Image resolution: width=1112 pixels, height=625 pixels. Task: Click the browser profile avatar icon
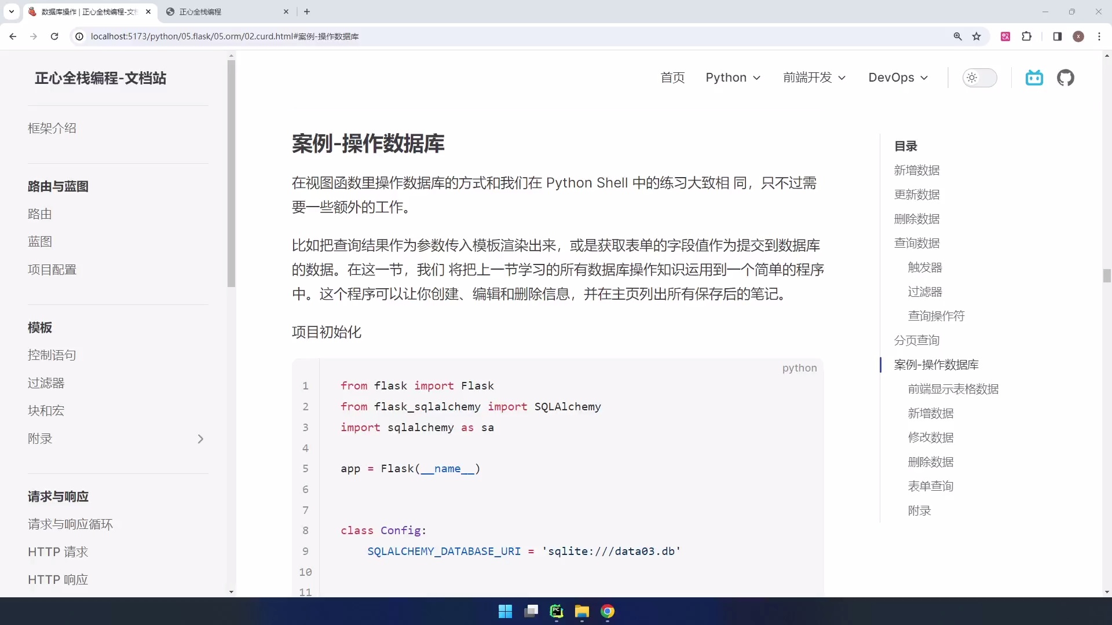coord(1078,36)
